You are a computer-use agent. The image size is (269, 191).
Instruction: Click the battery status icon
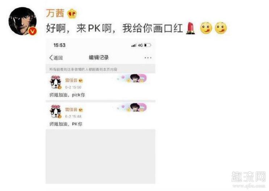point(147,45)
